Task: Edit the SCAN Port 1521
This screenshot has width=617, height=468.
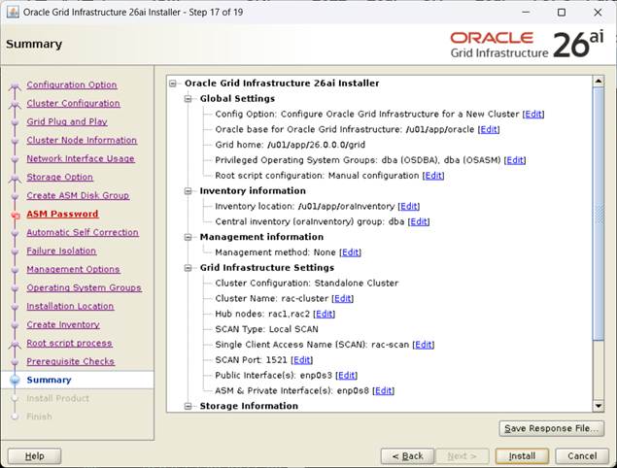Action: click(x=302, y=360)
